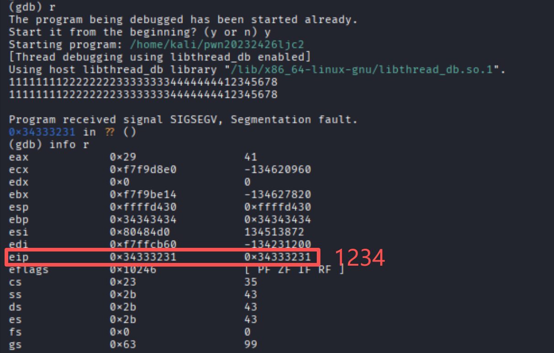Click the program path /home/kali/pwn20232426ljc2
The height and width of the screenshot is (353, 554).
(x=217, y=45)
